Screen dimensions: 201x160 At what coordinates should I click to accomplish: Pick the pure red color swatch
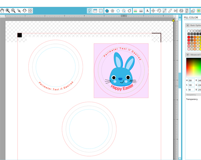coord(189,37)
